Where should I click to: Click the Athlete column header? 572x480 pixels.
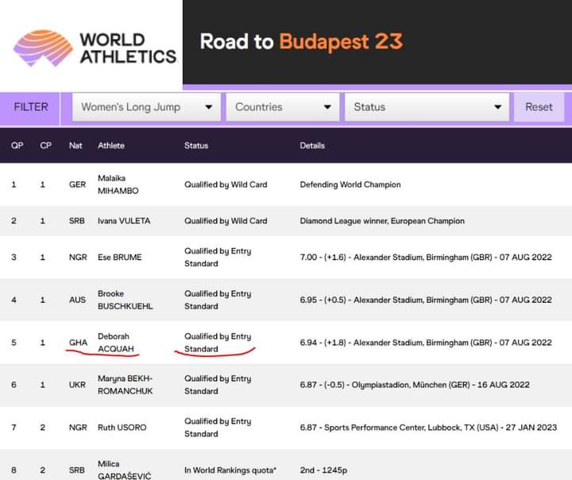click(111, 145)
